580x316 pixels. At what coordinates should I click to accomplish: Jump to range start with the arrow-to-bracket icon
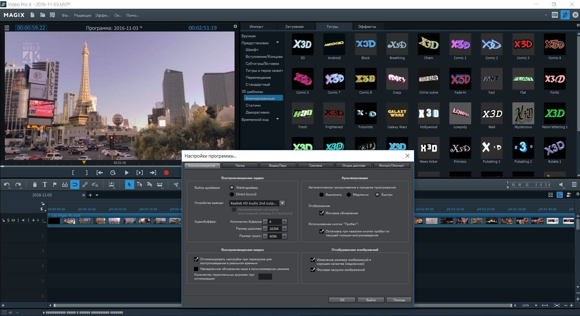pyautogui.click(x=99, y=173)
